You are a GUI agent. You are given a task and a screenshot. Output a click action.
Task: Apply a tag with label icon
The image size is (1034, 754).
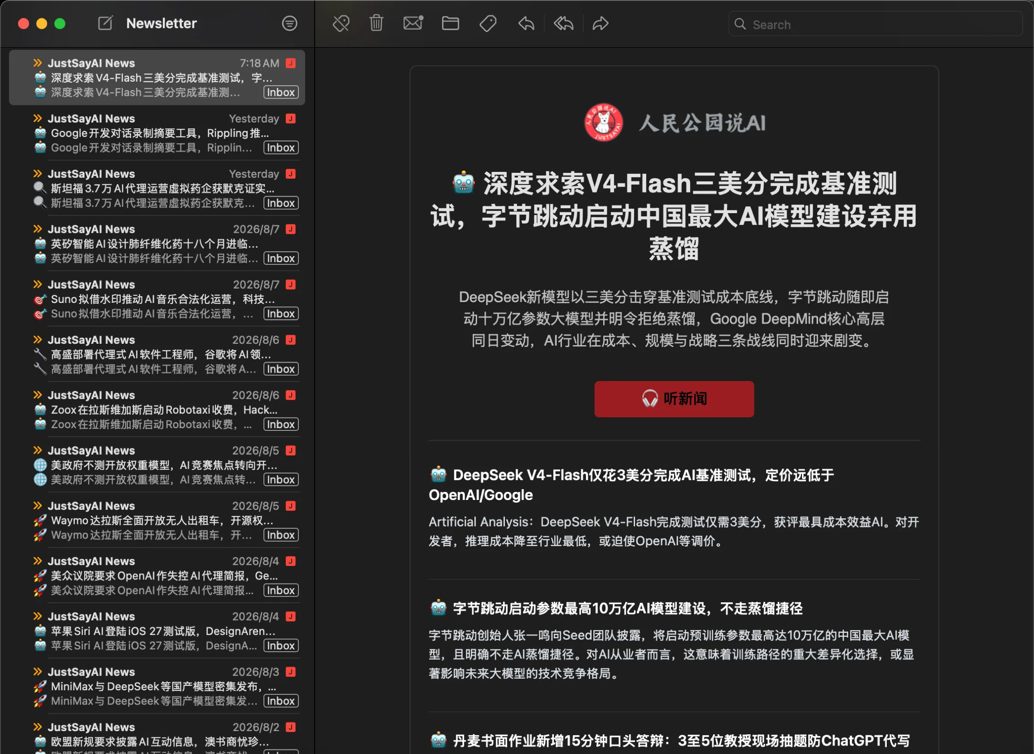(488, 23)
